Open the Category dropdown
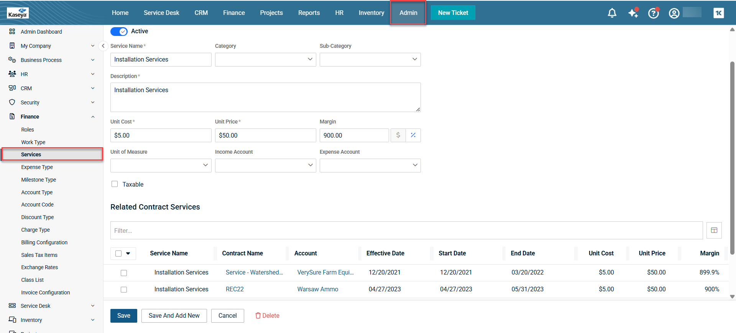 265,60
